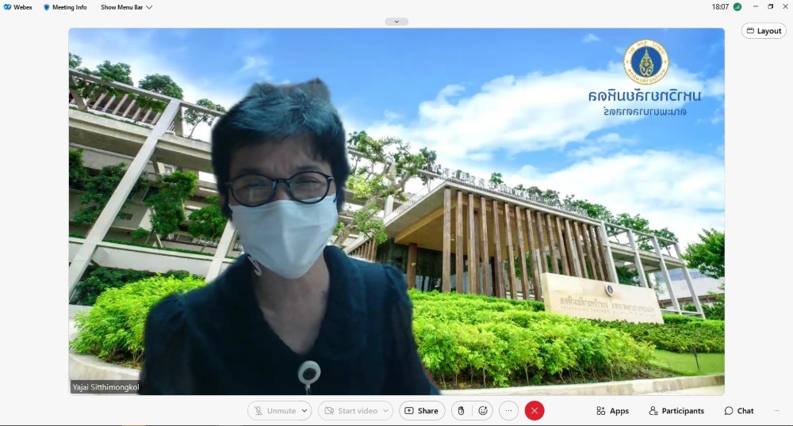Raise hand using the hand icon

point(462,411)
